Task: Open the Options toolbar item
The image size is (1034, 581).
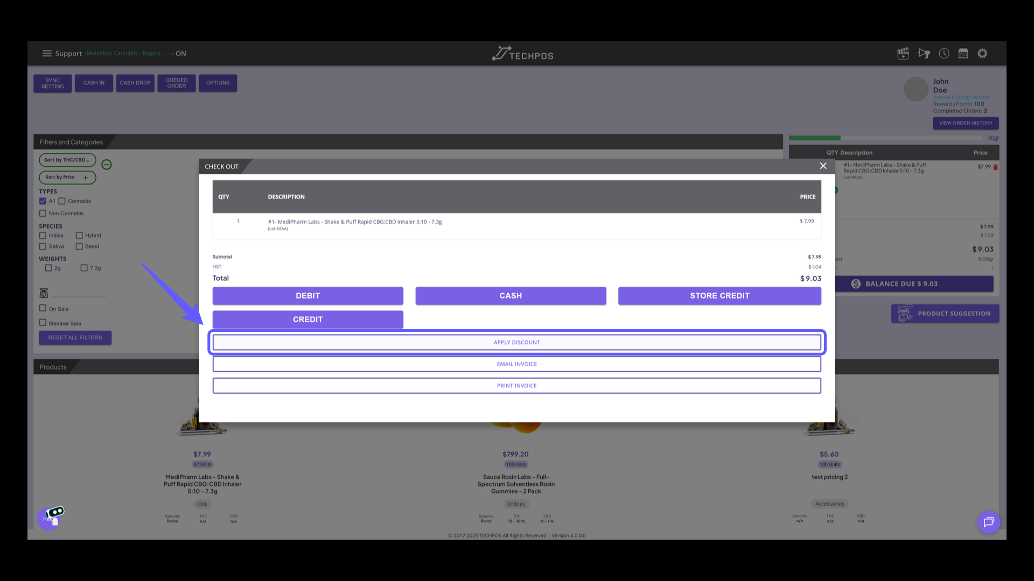Action: [x=218, y=83]
